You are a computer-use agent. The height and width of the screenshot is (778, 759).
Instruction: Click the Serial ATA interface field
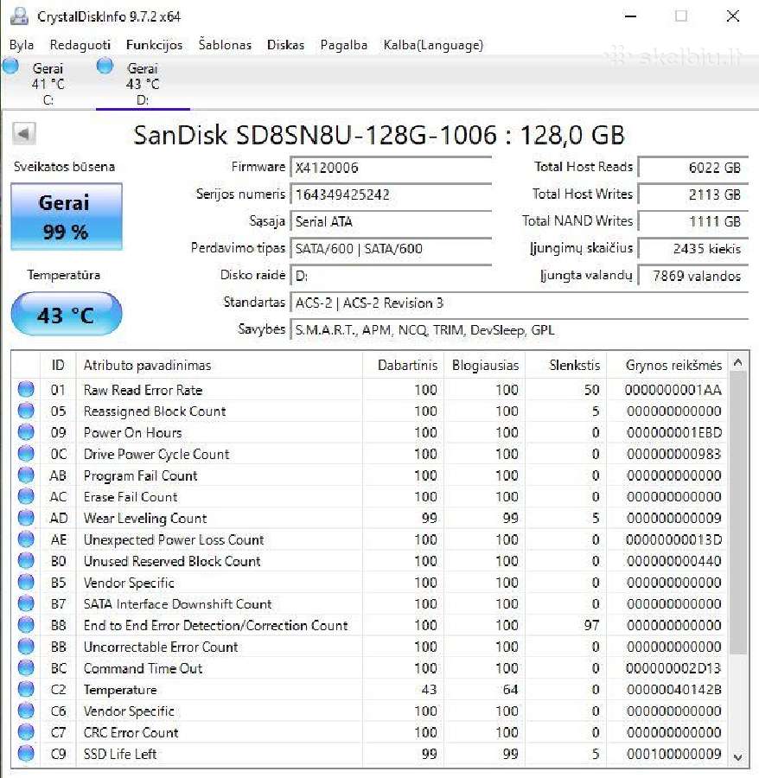[391, 222]
